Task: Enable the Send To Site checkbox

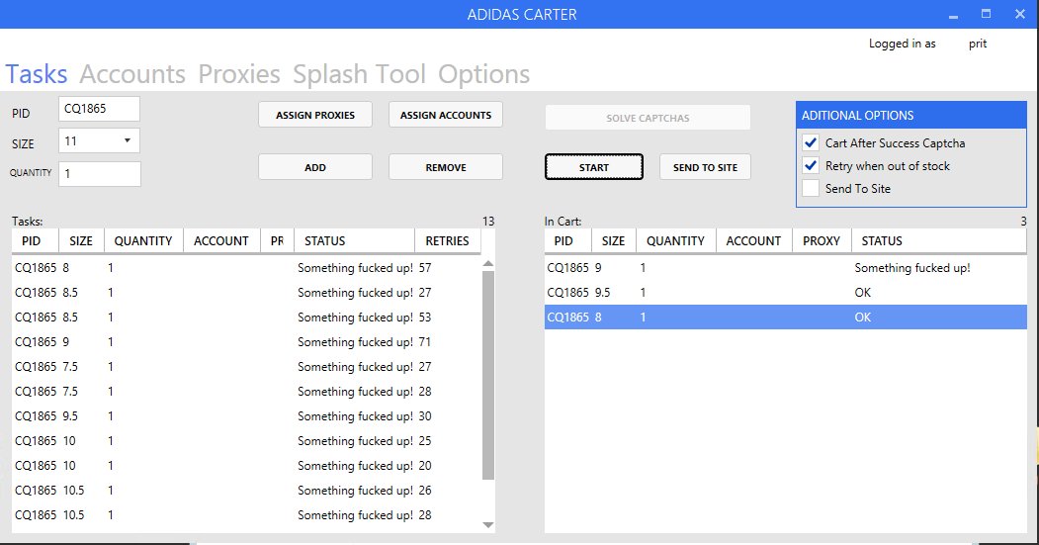Action: click(811, 188)
